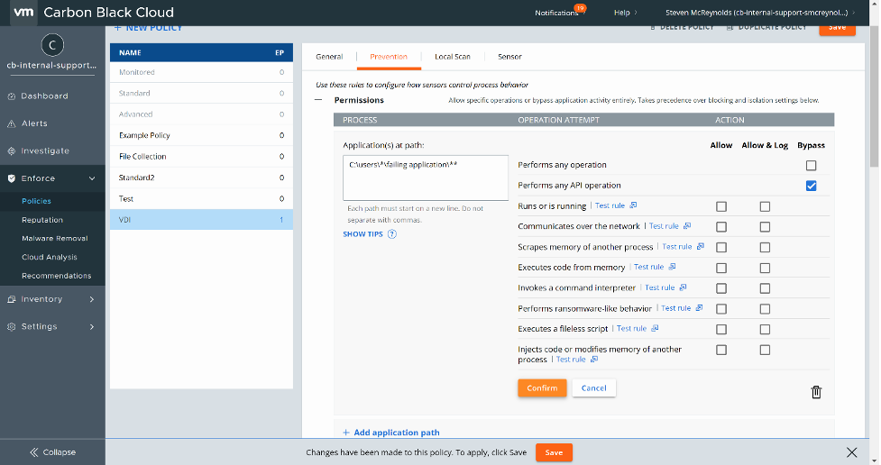This screenshot has height=465, width=881.
Task: Select the VDI policy row
Action: 201,220
